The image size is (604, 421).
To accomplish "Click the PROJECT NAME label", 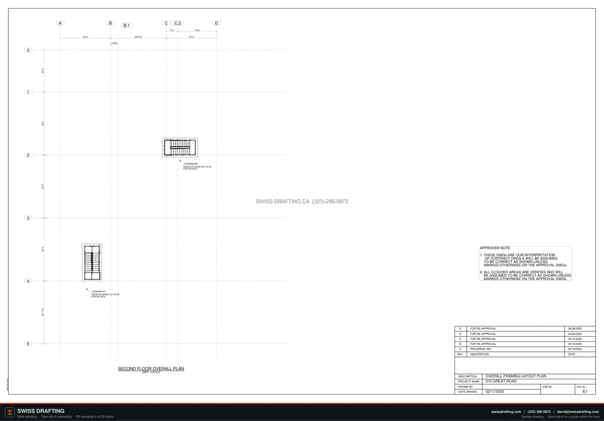I will [469, 381].
